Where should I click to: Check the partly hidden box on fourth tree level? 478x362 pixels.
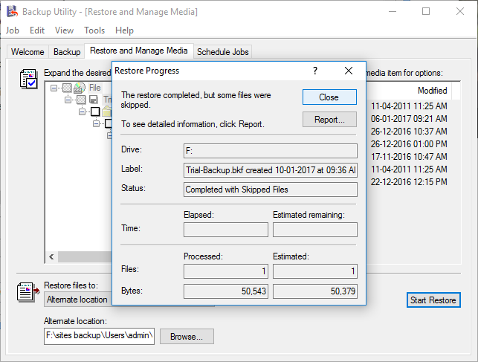[x=109, y=123]
